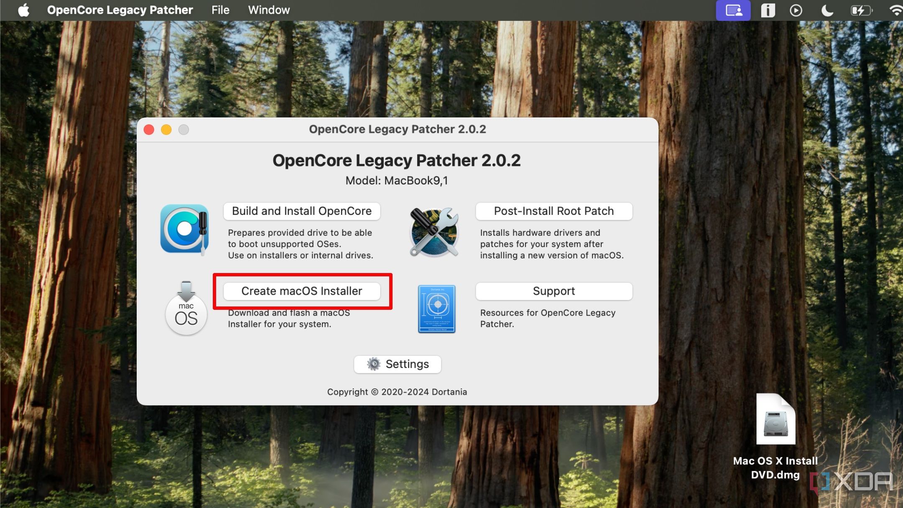Click the Create macOS Installer button
903x508 pixels.
click(x=303, y=290)
